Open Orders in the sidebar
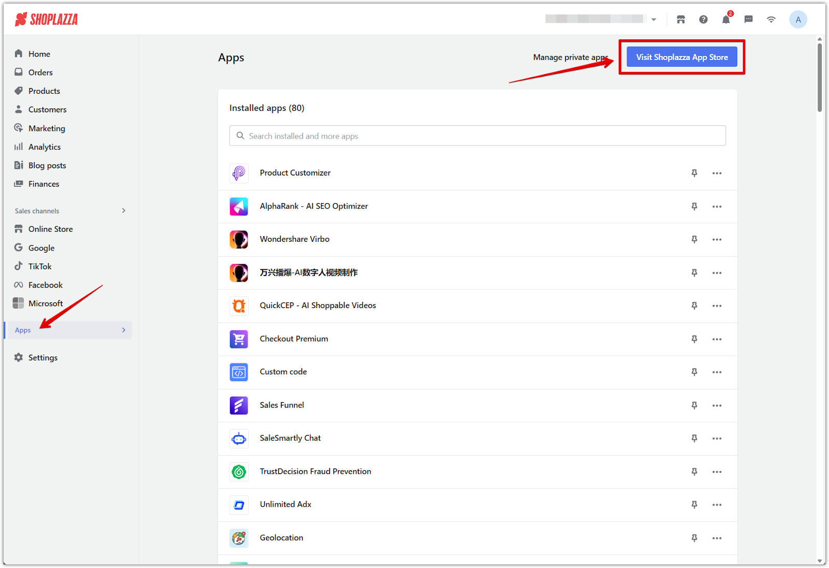Viewport: 829px width, 568px height. 40,72
